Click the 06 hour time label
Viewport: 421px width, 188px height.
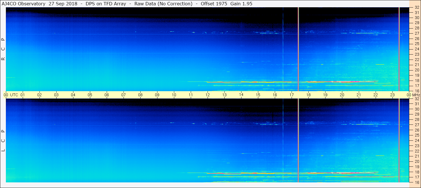[107, 95]
